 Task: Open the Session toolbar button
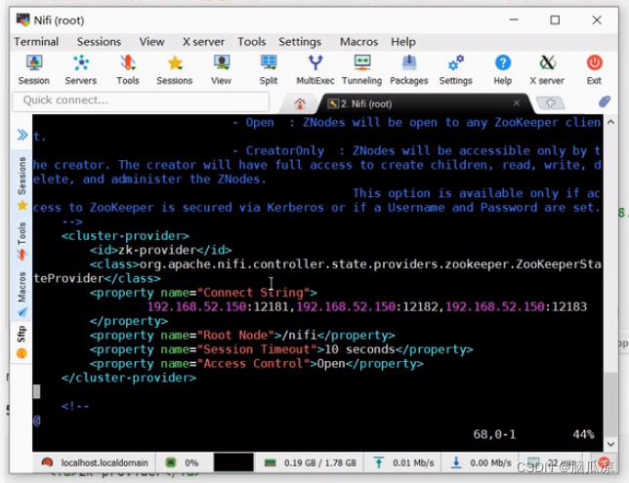tap(33, 69)
